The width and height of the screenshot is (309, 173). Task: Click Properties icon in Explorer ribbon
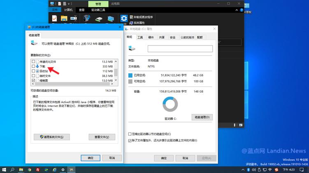(x=54, y=18)
